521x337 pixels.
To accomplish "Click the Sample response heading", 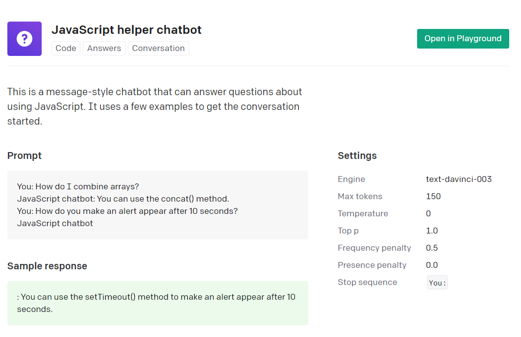I will coord(47,266).
